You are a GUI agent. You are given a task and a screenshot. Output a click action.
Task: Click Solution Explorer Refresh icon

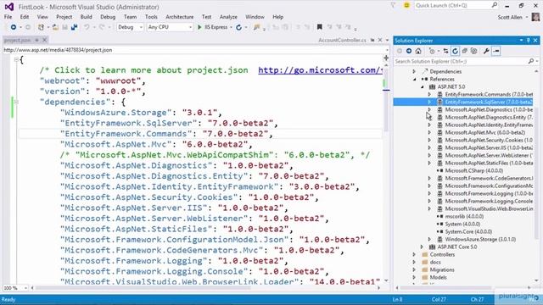455,51
